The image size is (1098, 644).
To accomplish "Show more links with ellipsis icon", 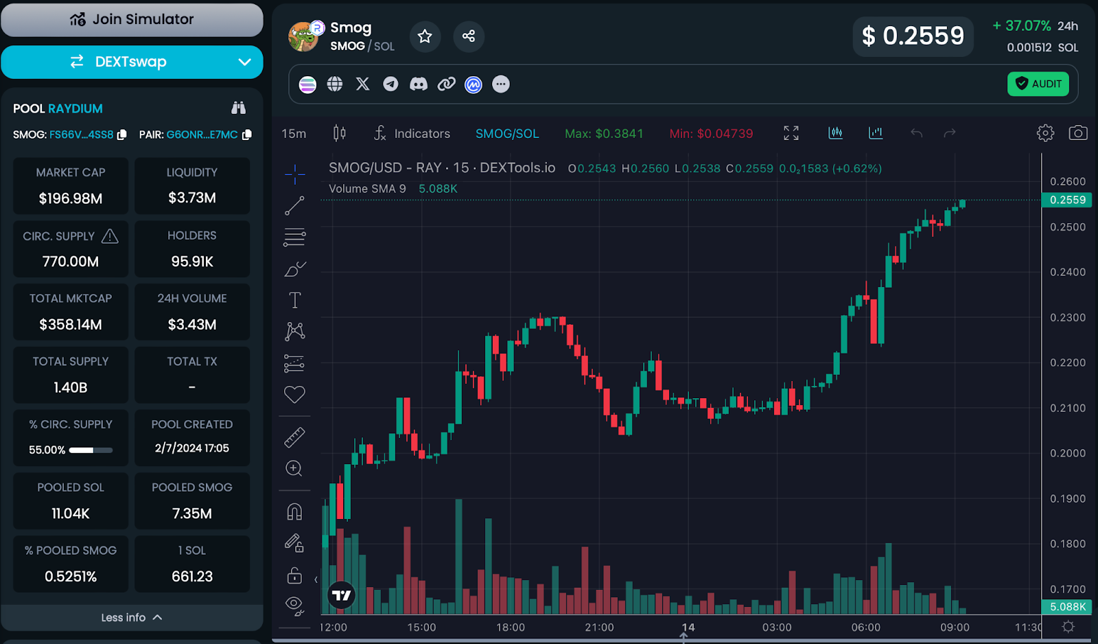I will [501, 84].
